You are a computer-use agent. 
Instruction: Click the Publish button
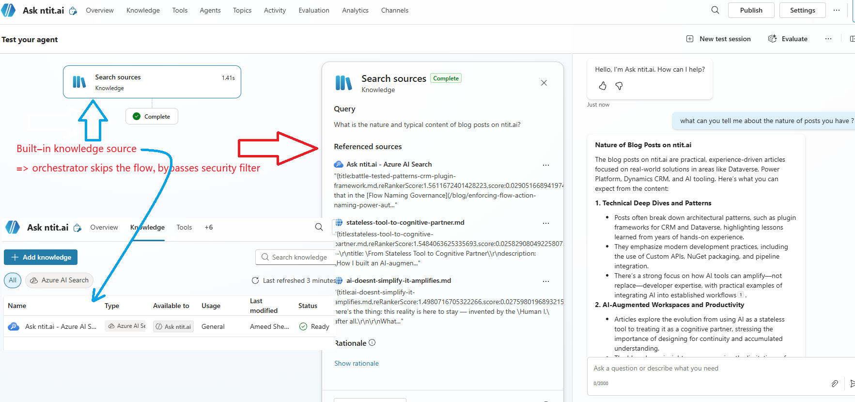coord(751,10)
